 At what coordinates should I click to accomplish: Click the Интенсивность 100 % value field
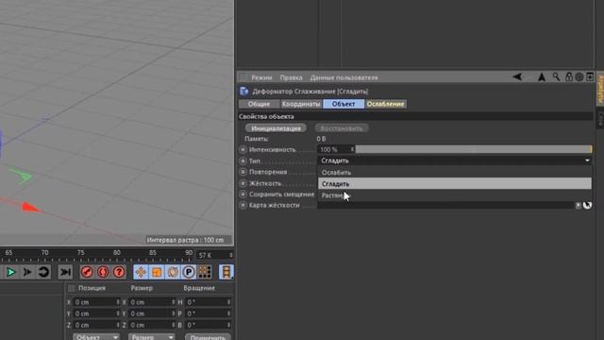pos(333,149)
